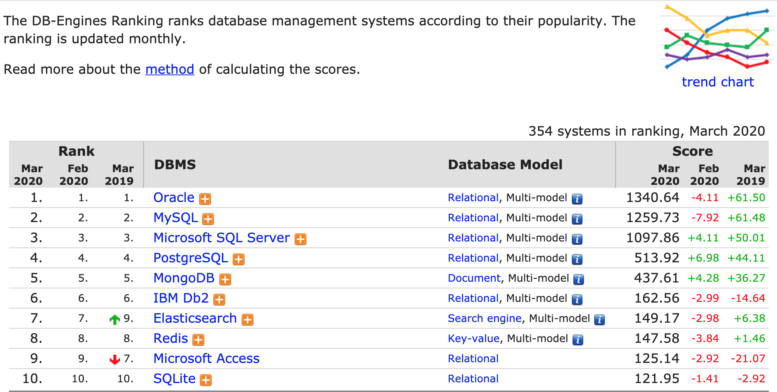Viewport: 777px width, 392px height.
Task: Open the IBM Db2 link
Action: [x=181, y=298]
